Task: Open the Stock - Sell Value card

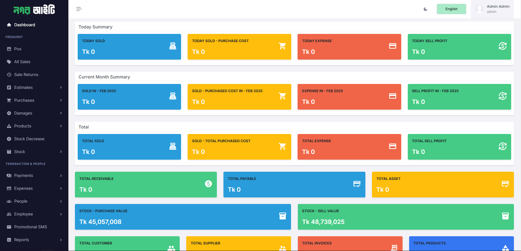Action: tap(406, 217)
